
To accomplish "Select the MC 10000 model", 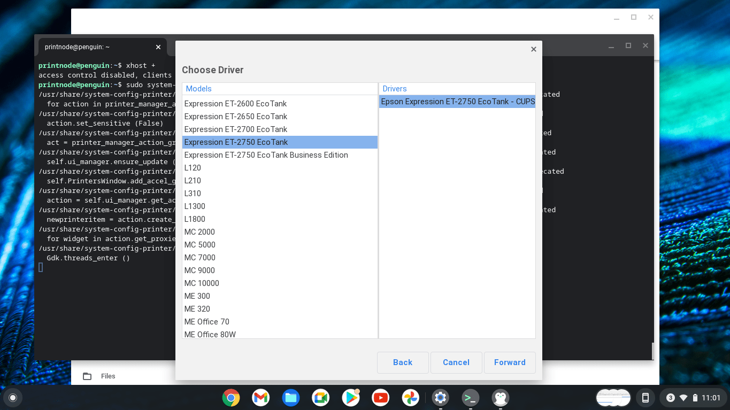I will point(280,283).
